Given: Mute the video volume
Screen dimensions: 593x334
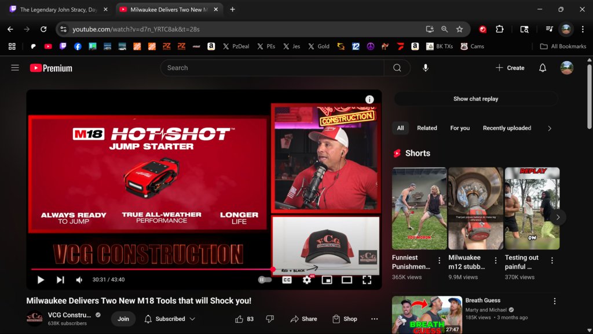Looking at the screenshot, I should pyautogui.click(x=79, y=280).
